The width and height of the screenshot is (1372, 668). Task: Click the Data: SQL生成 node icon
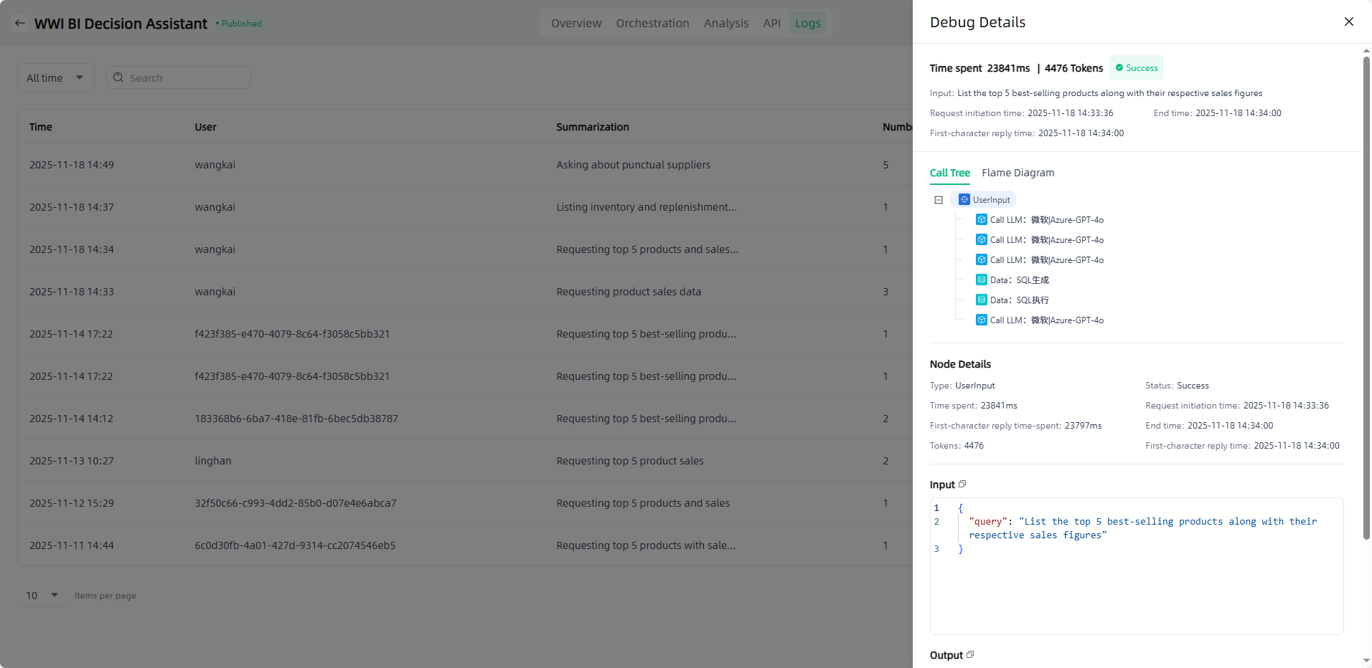(981, 280)
